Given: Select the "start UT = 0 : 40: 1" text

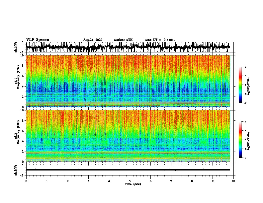Looking at the screenshot, I should click(x=160, y=40).
